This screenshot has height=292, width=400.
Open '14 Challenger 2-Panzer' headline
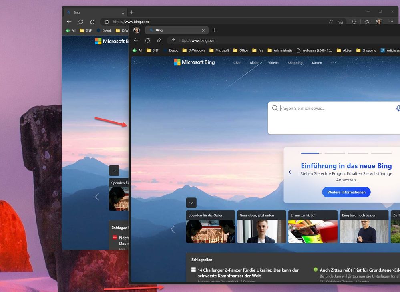248,273
